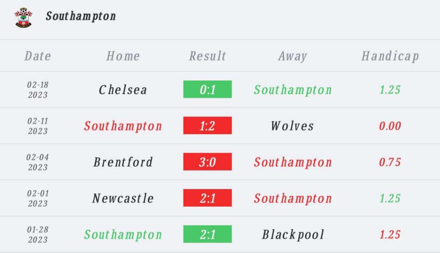The width and height of the screenshot is (440, 253).
Task: Click the Handicap column header
Action: pos(390,56)
